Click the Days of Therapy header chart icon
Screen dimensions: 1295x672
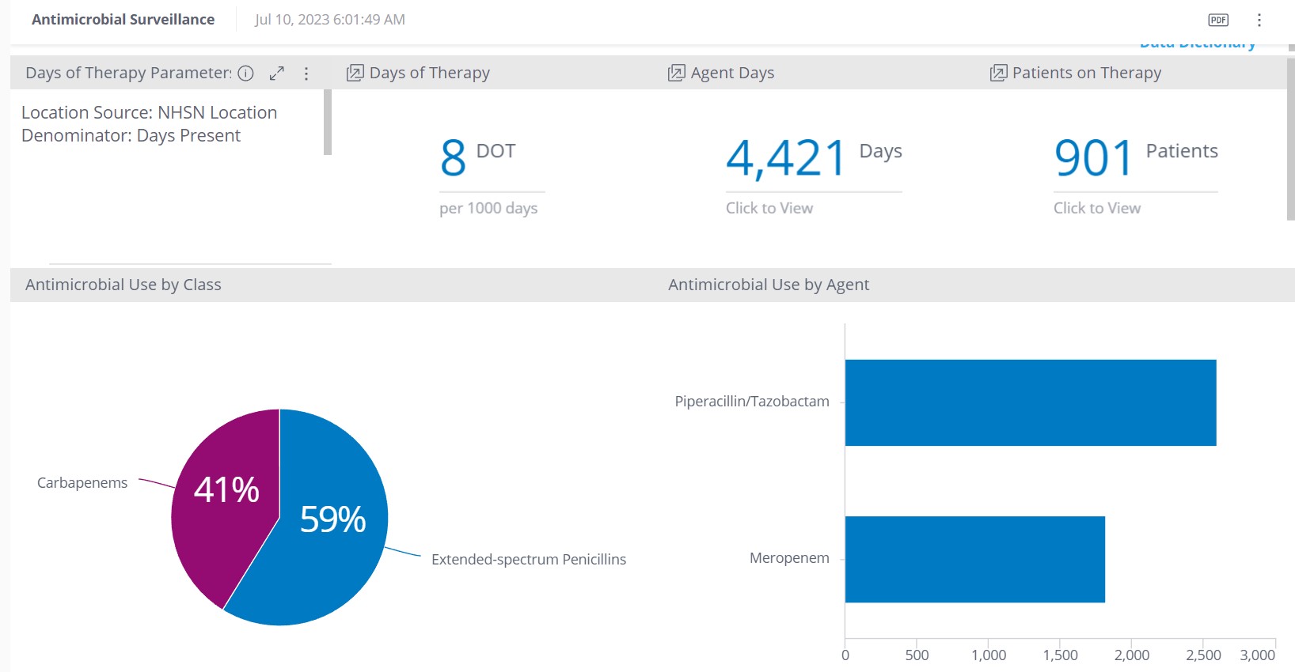[x=355, y=73]
